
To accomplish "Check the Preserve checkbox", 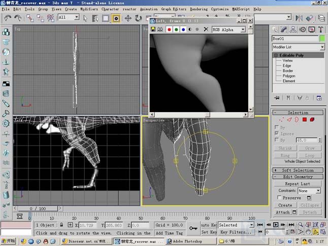I will click(x=279, y=197).
